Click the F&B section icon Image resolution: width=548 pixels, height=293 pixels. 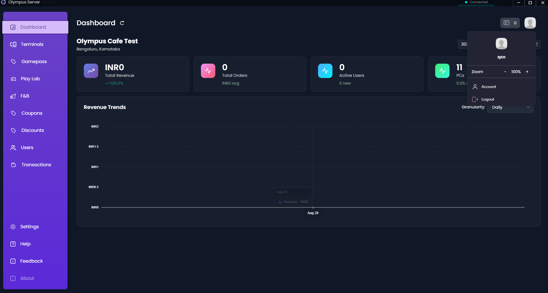[x=13, y=96]
